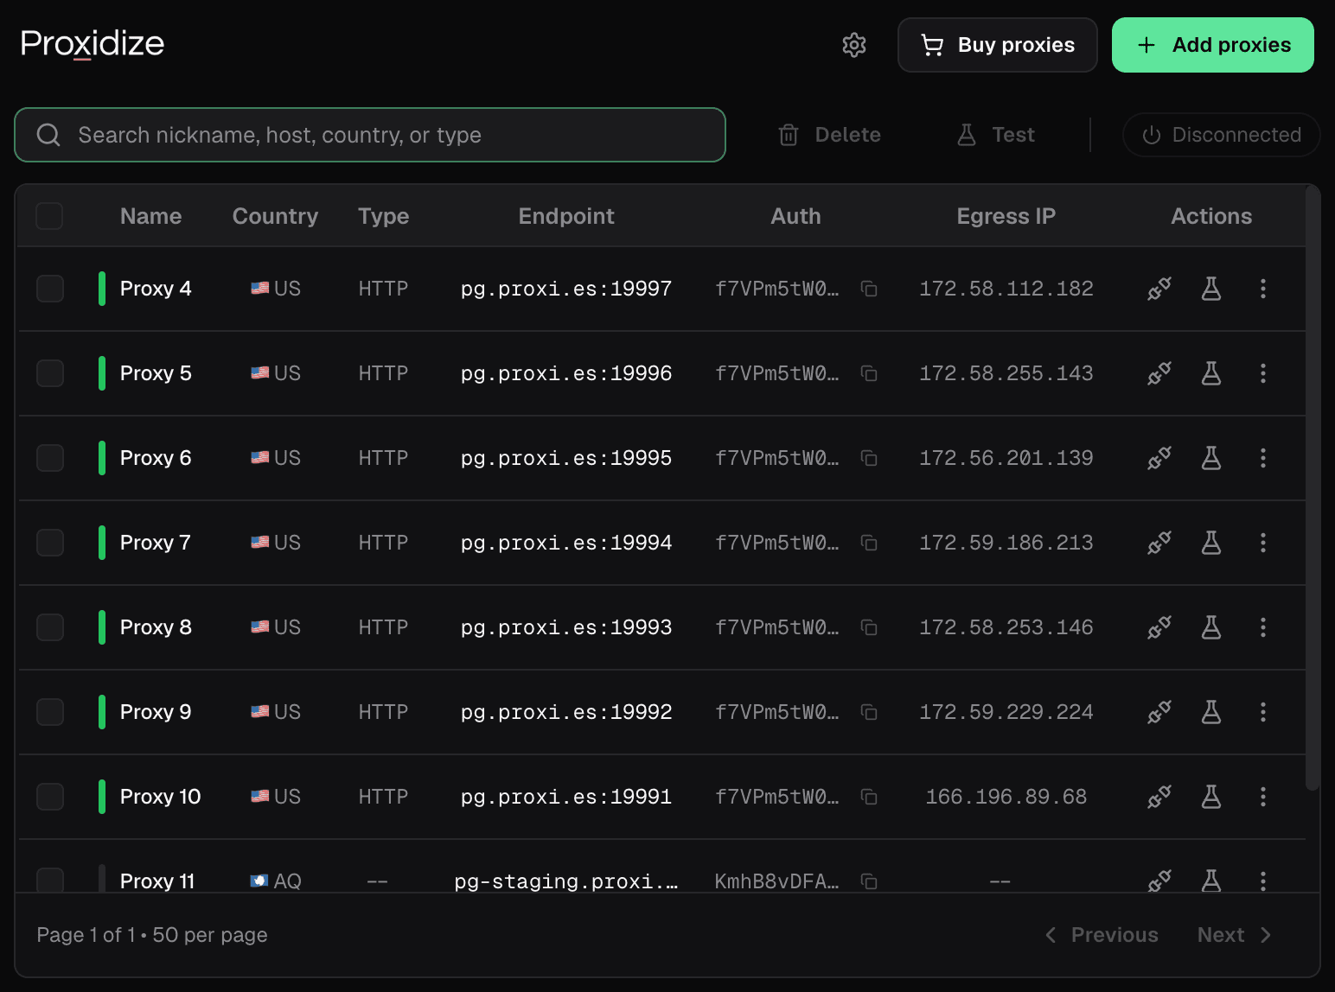The image size is (1335, 992).
Task: Select the Proxy 7 row checkbox
Action: pyautogui.click(x=50, y=543)
